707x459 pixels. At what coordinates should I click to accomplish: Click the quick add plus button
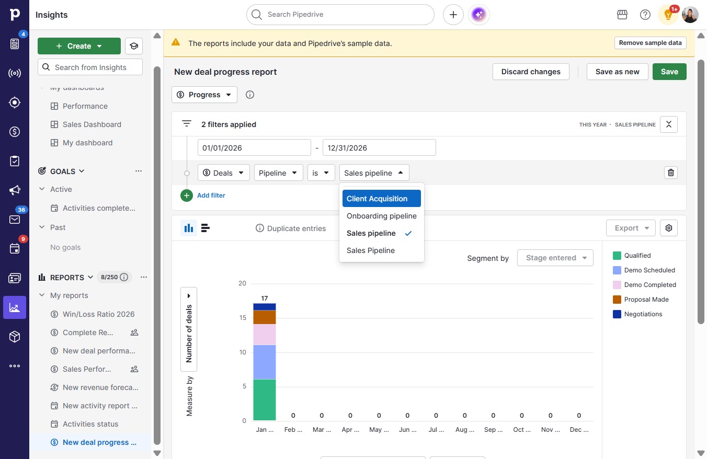(453, 15)
